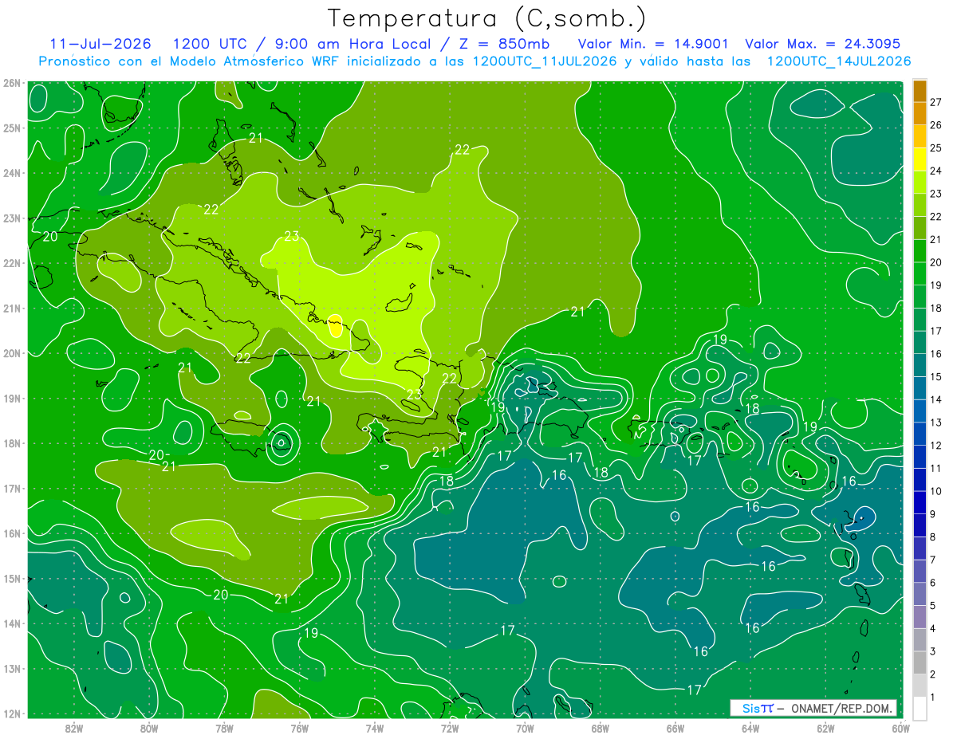Click the longitude label "70W"
The image size is (957, 739).
525,728
